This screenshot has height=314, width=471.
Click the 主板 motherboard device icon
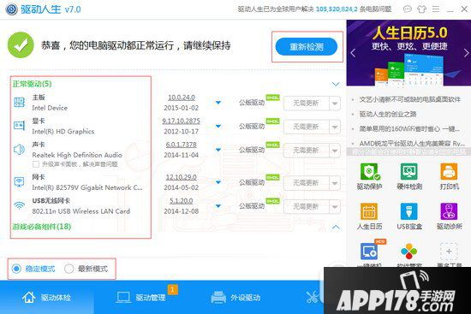(x=20, y=103)
